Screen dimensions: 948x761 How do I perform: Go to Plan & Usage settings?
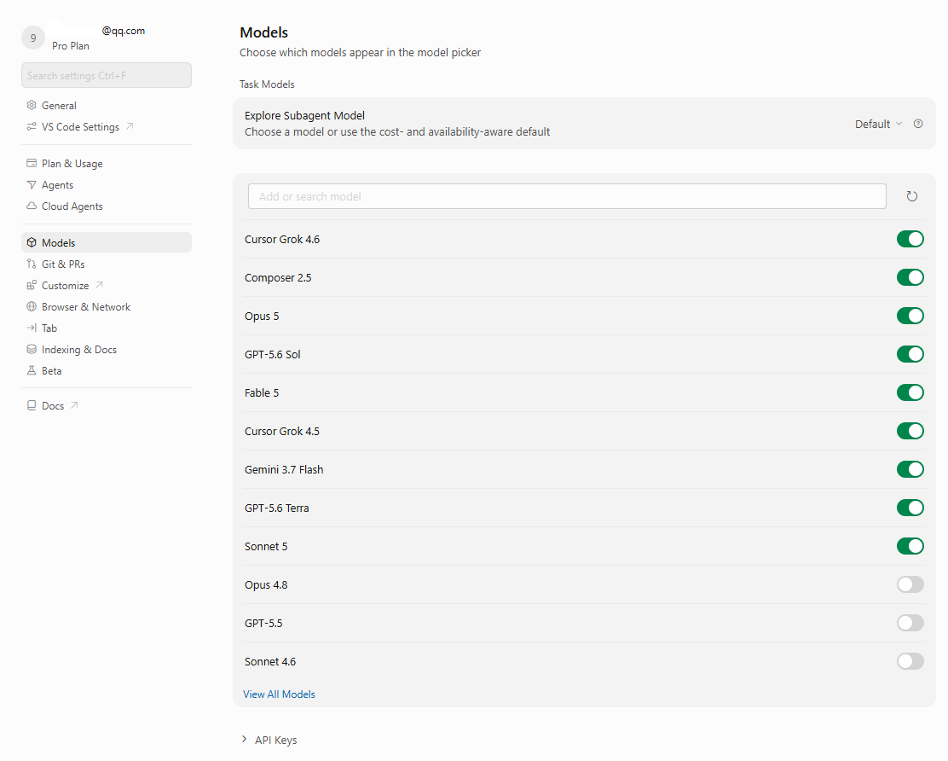[x=107, y=163]
